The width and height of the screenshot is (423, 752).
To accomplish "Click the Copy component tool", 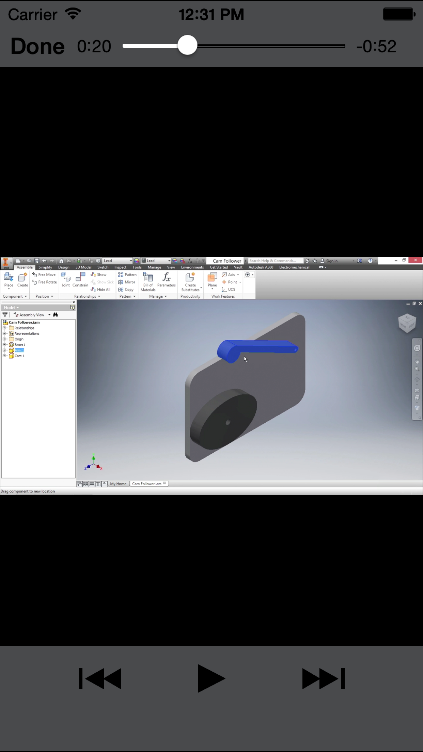I will pyautogui.click(x=126, y=289).
